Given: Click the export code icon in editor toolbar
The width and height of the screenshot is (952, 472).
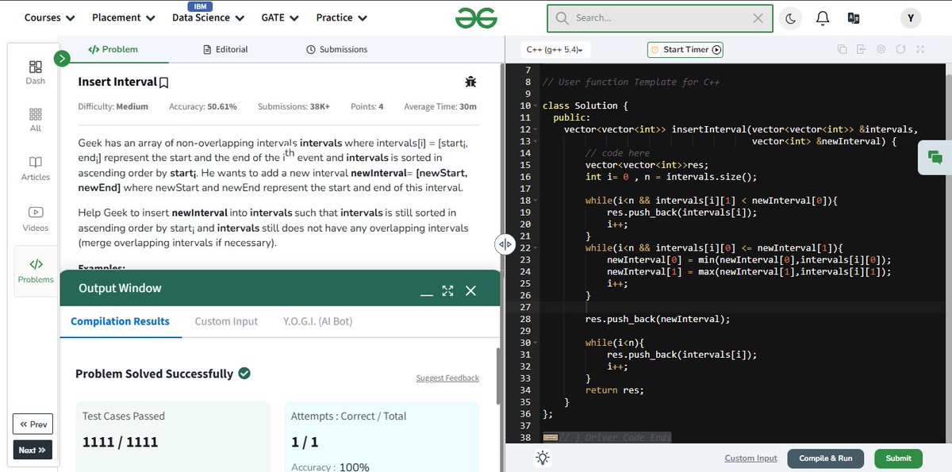Looking at the screenshot, I should coord(861,49).
